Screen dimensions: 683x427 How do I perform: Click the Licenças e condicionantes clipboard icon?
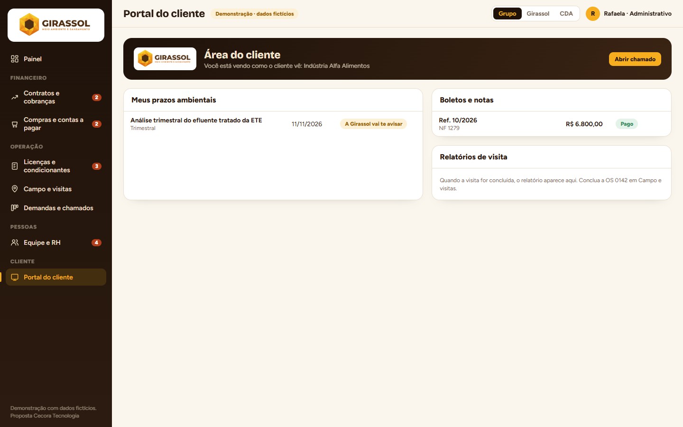15,166
